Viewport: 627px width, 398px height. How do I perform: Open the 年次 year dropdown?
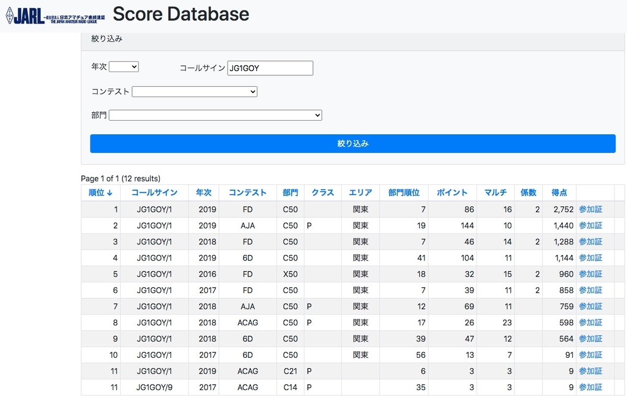click(124, 67)
